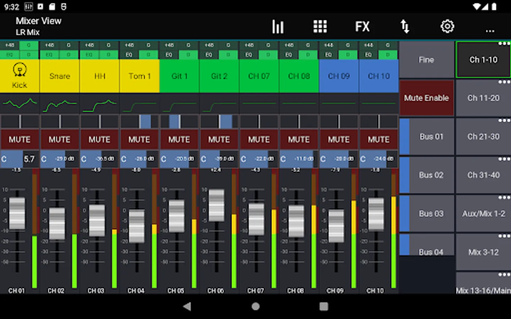Toggle +48 phantom power on CH 10
The height and width of the screenshot is (319, 511).
tap(369, 45)
